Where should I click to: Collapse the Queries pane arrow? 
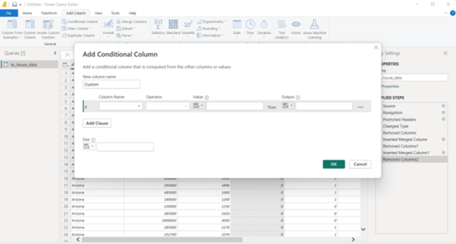pyautogui.click(x=55, y=53)
